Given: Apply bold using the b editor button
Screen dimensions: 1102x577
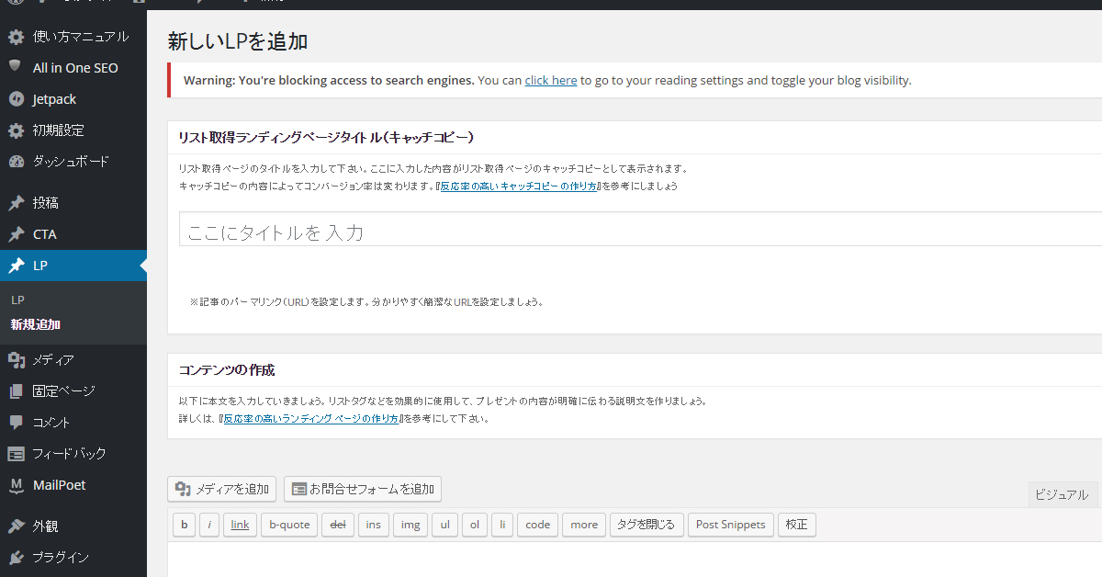Looking at the screenshot, I should (184, 524).
